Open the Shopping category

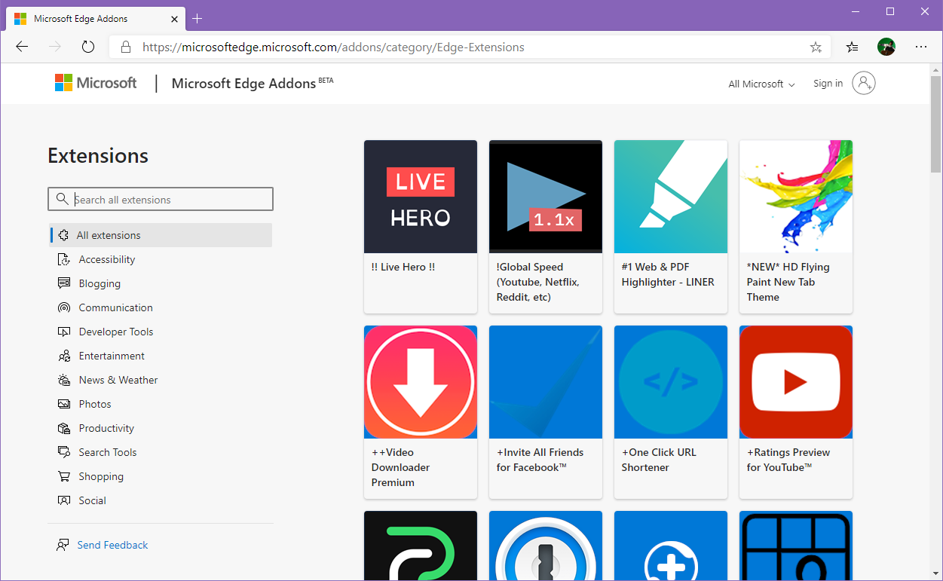tap(101, 476)
